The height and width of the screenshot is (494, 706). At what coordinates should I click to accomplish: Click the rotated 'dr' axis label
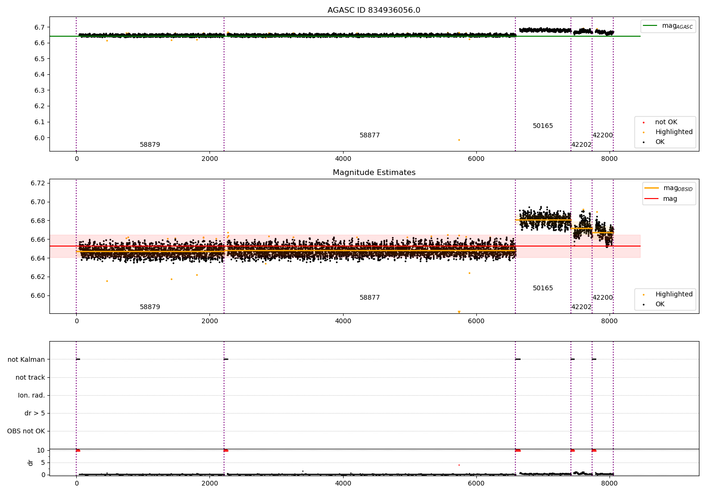(x=31, y=462)
